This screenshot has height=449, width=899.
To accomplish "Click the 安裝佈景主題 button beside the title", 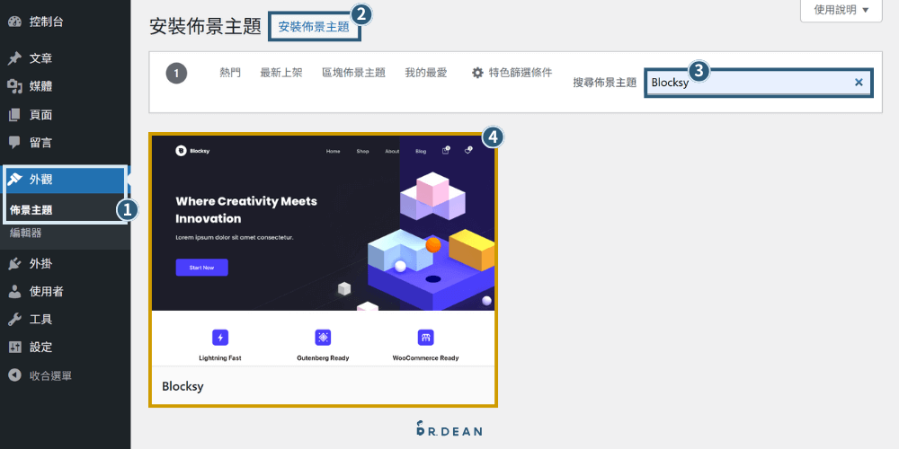I will [314, 26].
